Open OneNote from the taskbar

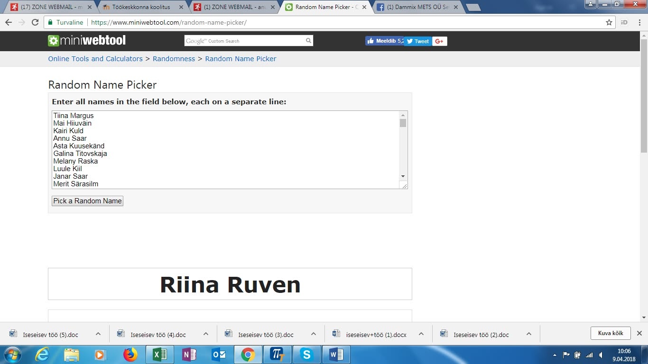[189, 355]
